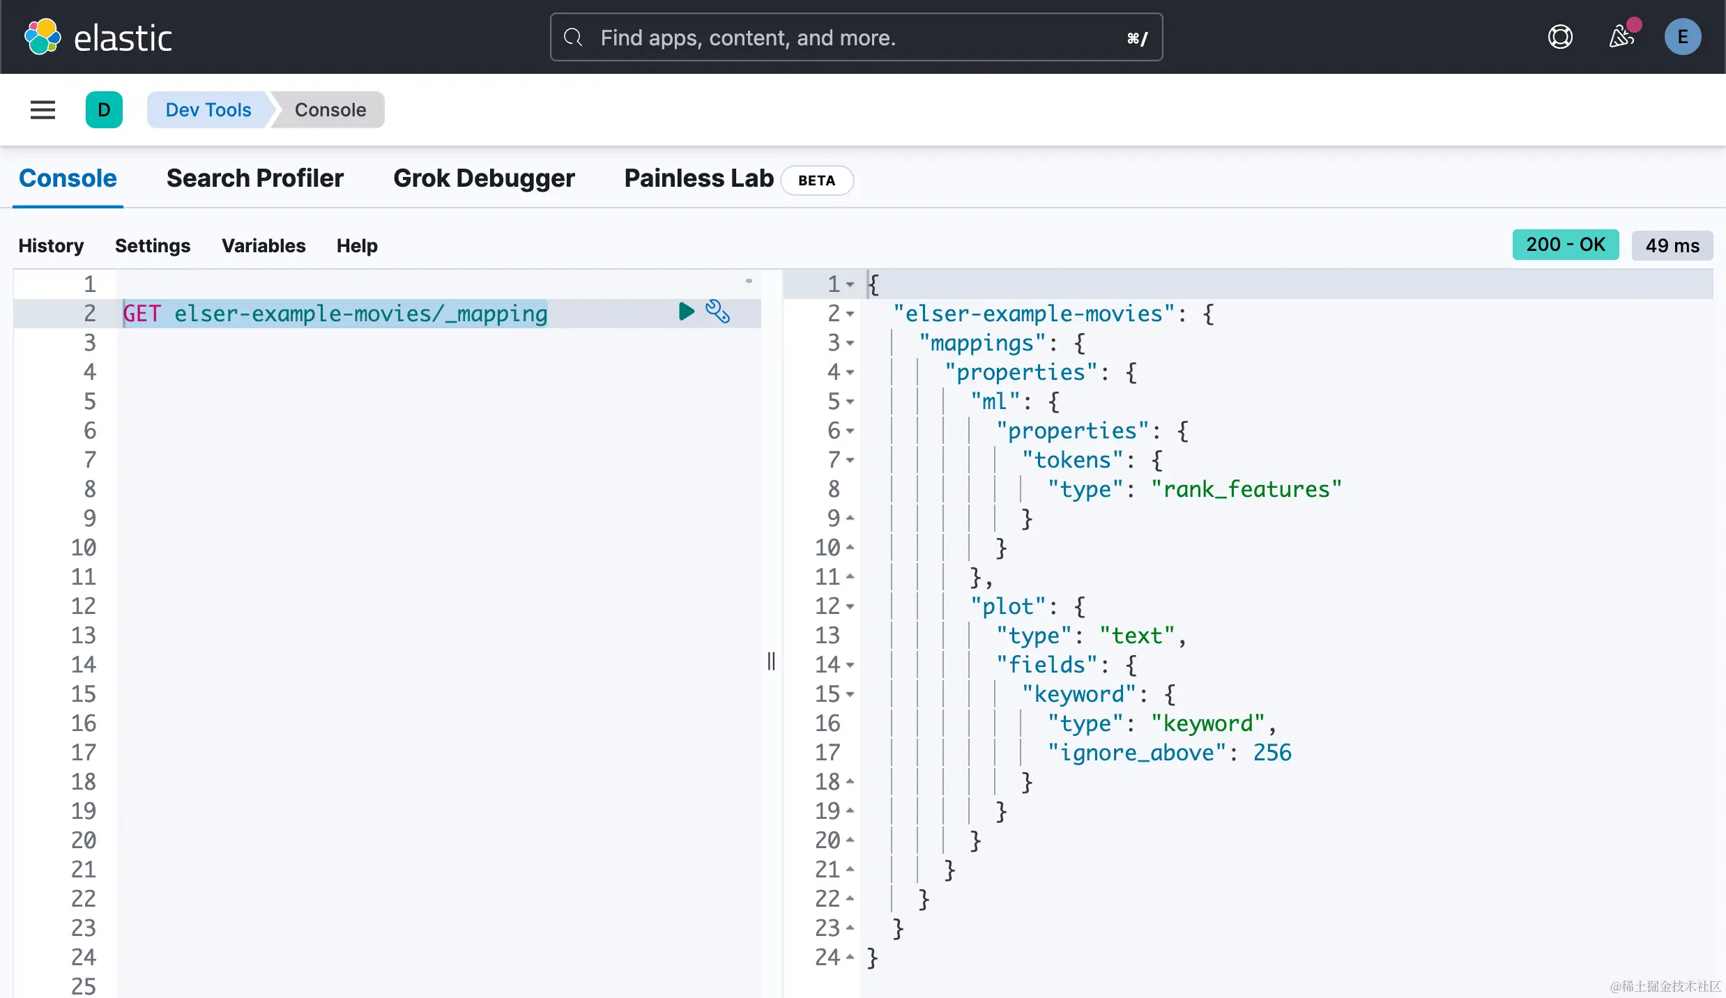Open the newsfeed notifications icon
This screenshot has width=1726, height=998.
pos(1621,37)
